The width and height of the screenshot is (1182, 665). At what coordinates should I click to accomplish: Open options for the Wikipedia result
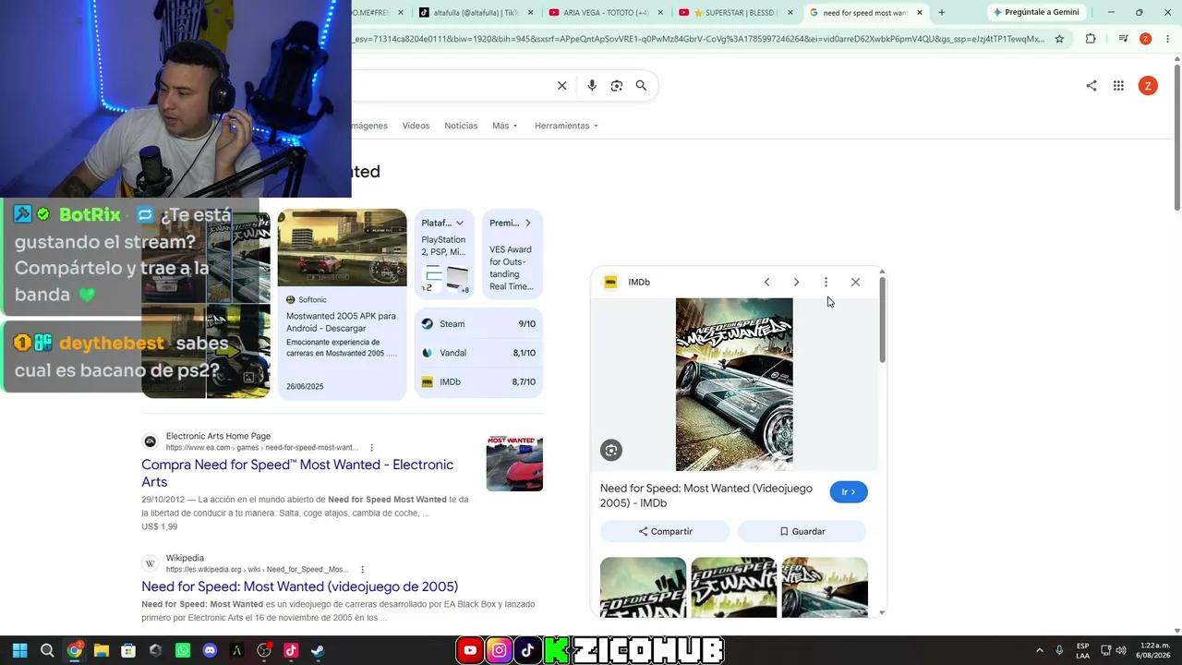[362, 570]
